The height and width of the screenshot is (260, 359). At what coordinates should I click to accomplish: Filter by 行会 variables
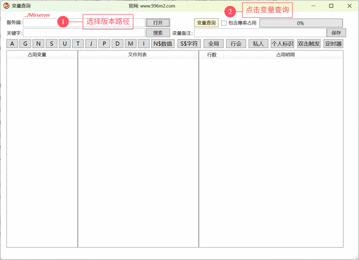click(x=236, y=44)
